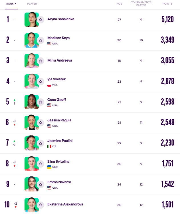180x214 pixels.
Task: Click the star next to Emma Navarro
Action: (41, 184)
